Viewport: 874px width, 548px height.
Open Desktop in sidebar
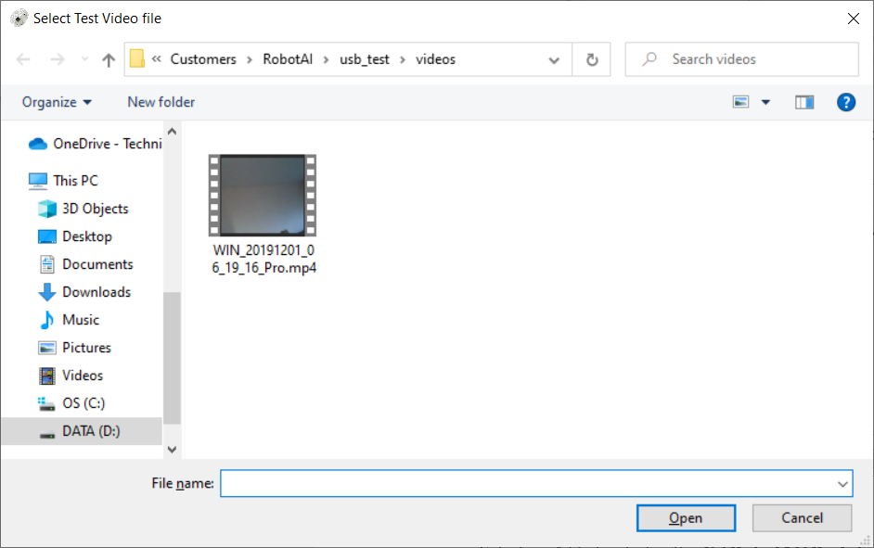[87, 236]
